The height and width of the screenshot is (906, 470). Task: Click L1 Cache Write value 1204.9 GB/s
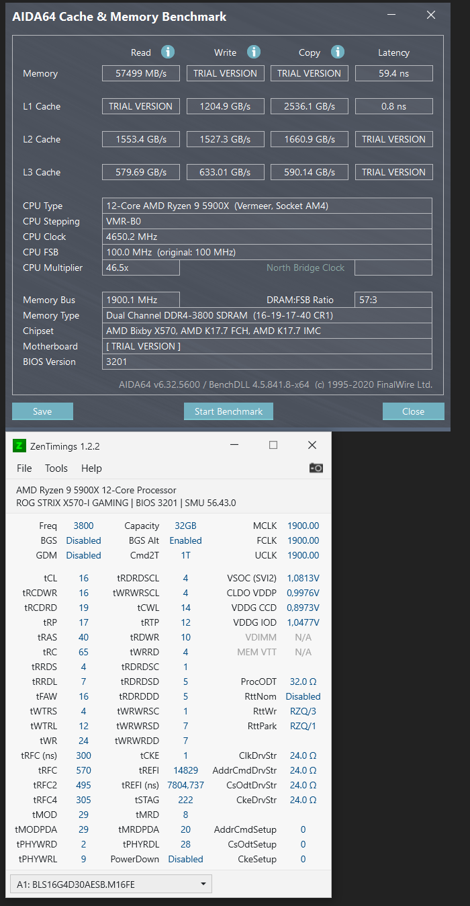[x=226, y=106]
